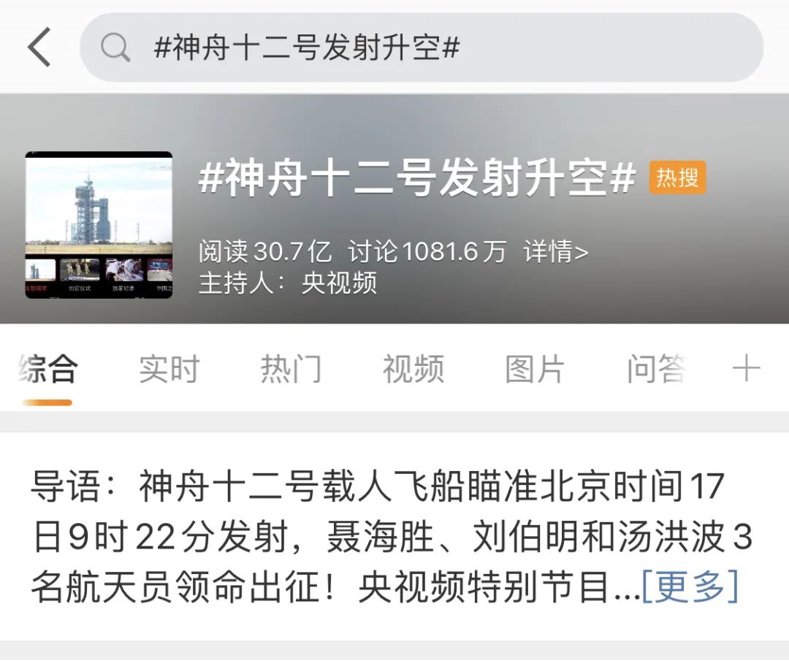Image resolution: width=789 pixels, height=661 pixels.
Task: Click the search magnifier icon
Action: pos(115,47)
